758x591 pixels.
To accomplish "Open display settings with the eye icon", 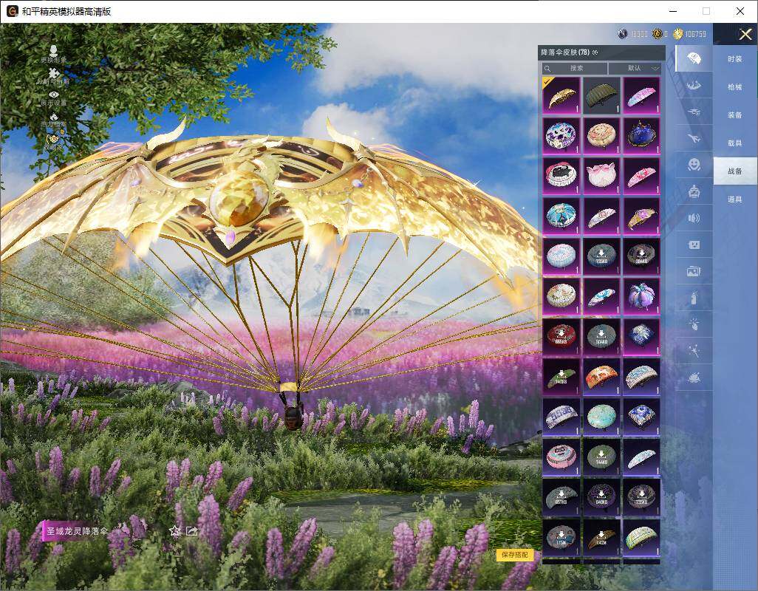I will (53, 95).
